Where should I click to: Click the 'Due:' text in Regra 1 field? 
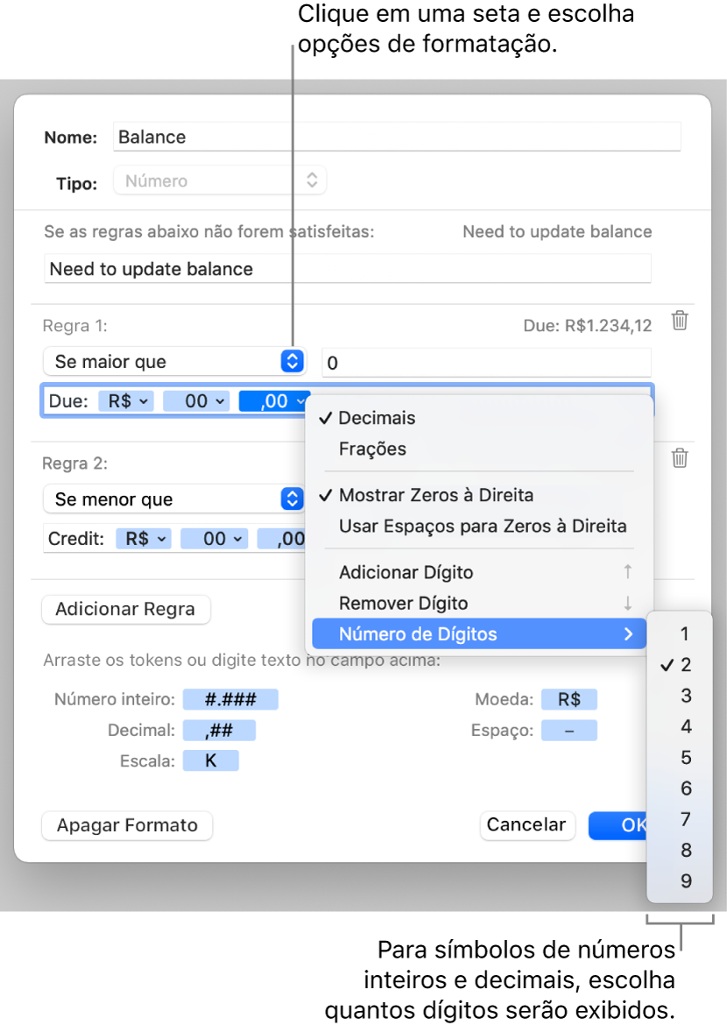click(68, 401)
